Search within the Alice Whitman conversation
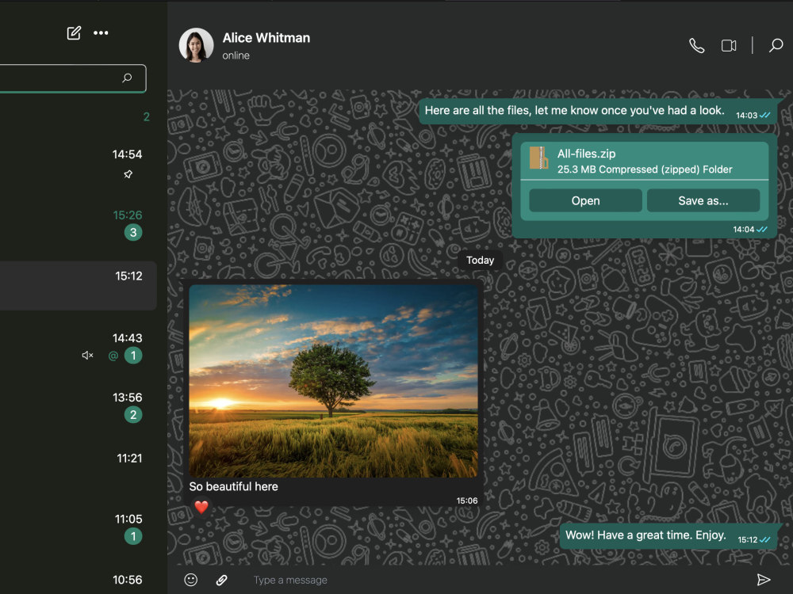The image size is (793, 594). [776, 45]
